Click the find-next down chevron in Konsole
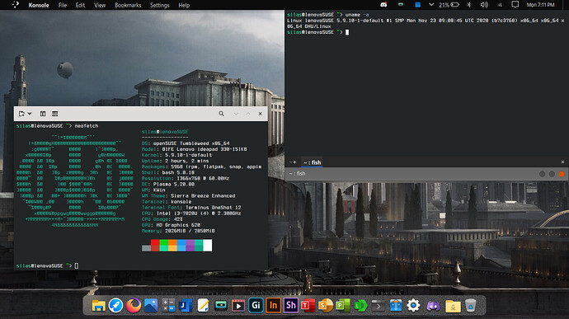The image size is (569, 319). point(236,114)
